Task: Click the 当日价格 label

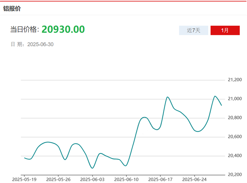Action: (x=24, y=30)
